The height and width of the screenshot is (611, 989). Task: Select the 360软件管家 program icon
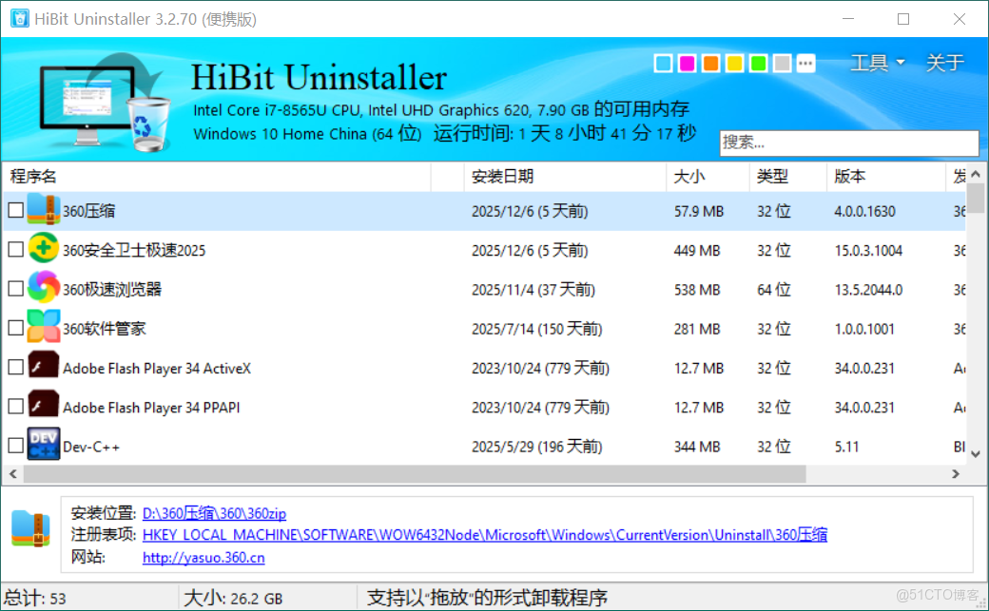(43, 327)
